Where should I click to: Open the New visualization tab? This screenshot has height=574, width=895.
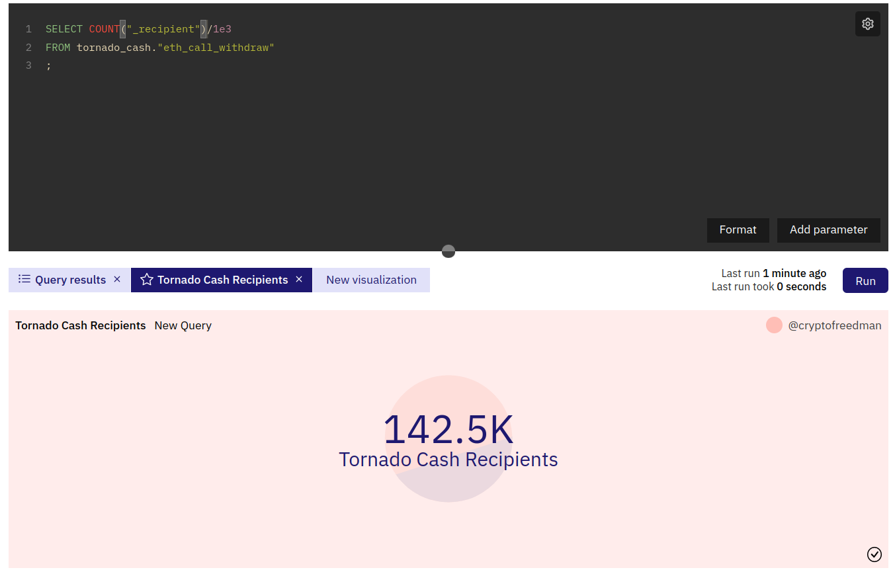click(371, 280)
